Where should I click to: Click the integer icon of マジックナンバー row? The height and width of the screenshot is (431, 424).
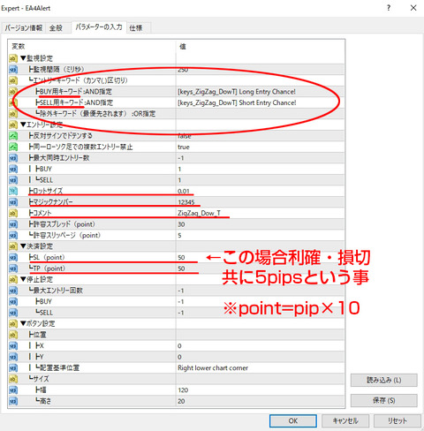pos(13,202)
